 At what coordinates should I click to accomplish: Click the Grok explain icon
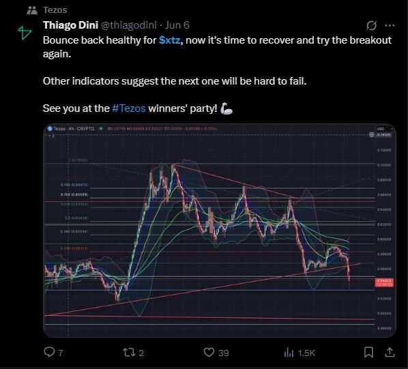point(371,25)
